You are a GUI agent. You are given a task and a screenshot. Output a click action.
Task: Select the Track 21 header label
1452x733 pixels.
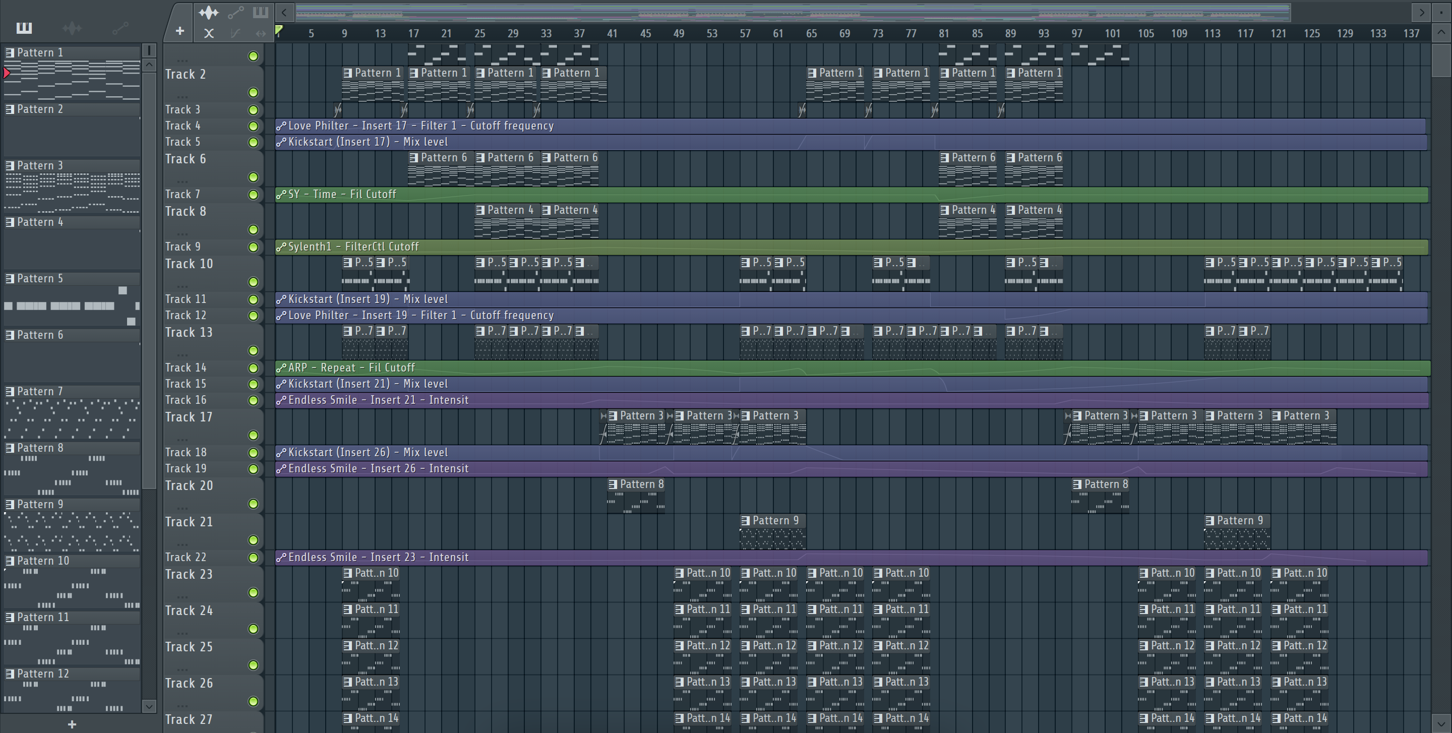(x=189, y=522)
